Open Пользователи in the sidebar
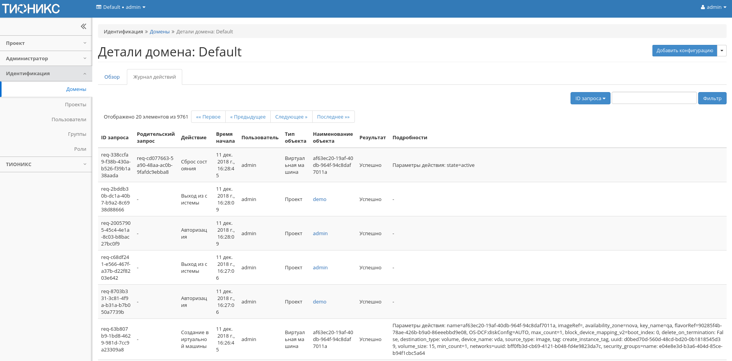Image resolution: width=732 pixels, height=361 pixels. point(69,120)
